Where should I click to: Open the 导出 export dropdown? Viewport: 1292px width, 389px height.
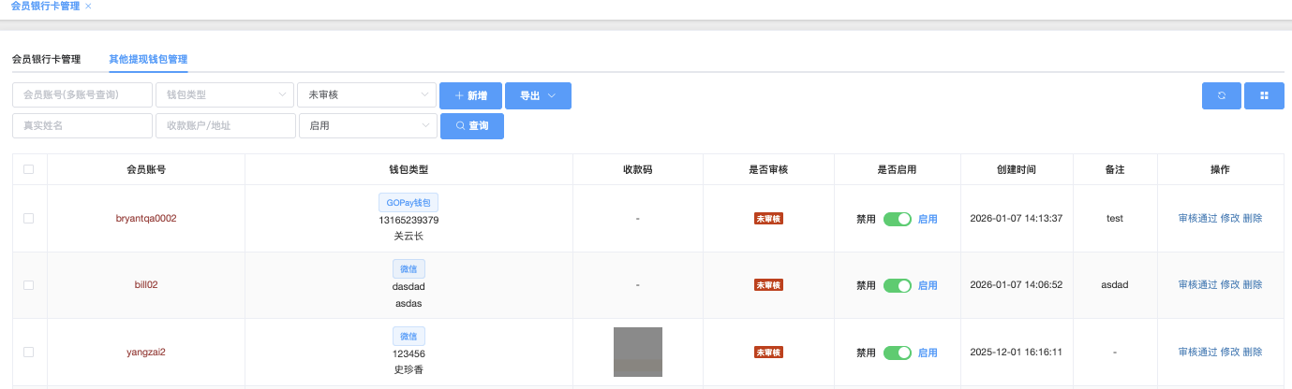click(x=538, y=95)
